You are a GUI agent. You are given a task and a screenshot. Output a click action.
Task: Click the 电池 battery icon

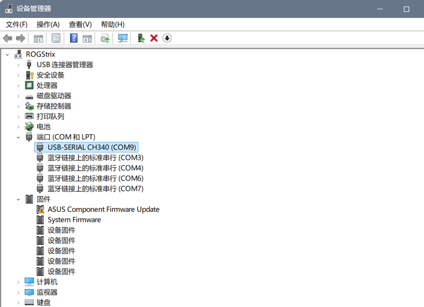(29, 126)
